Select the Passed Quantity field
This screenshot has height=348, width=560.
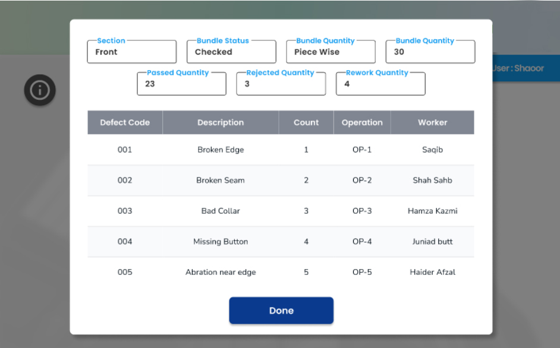click(181, 84)
